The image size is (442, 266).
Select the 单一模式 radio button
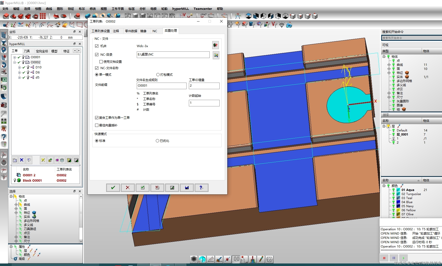(x=97, y=74)
